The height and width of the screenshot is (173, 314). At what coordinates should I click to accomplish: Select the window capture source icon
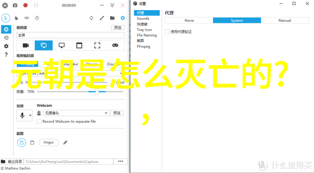point(79,45)
